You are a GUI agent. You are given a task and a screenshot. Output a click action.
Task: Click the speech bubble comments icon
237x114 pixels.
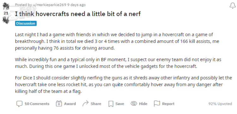pos(19,104)
